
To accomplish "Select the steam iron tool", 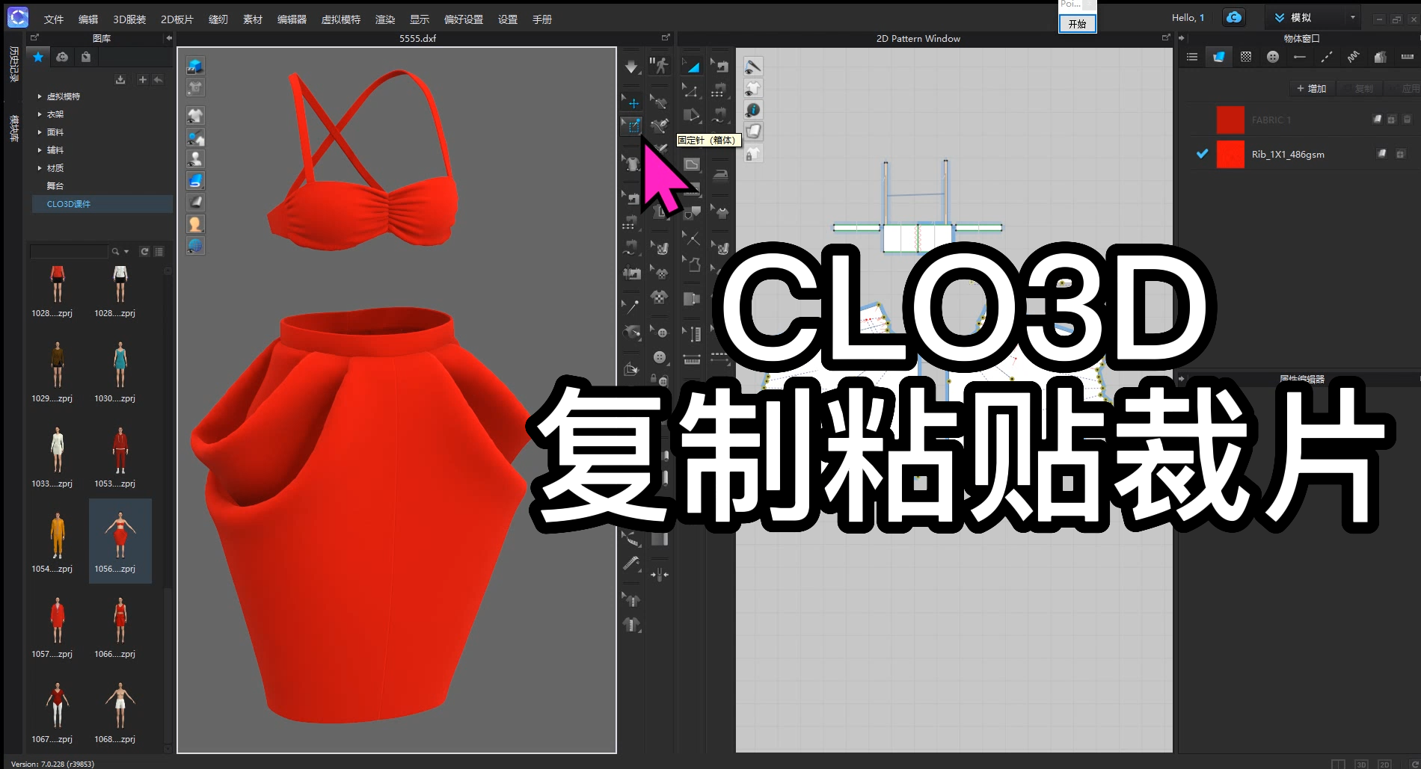I will pos(719,174).
